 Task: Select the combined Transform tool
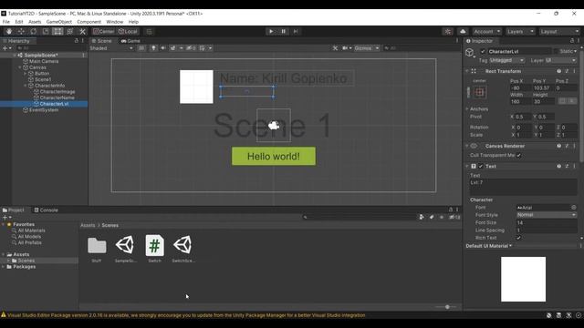coord(70,32)
